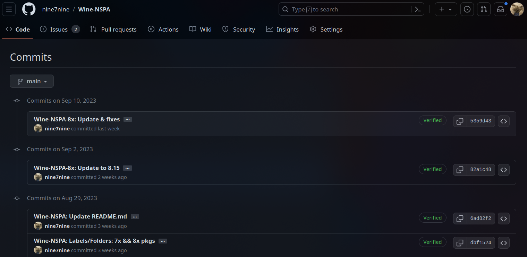The height and width of the screenshot is (257, 527).
Task: Open the Wine-NSPA repository link in breadcrumb
Action: pos(94,9)
